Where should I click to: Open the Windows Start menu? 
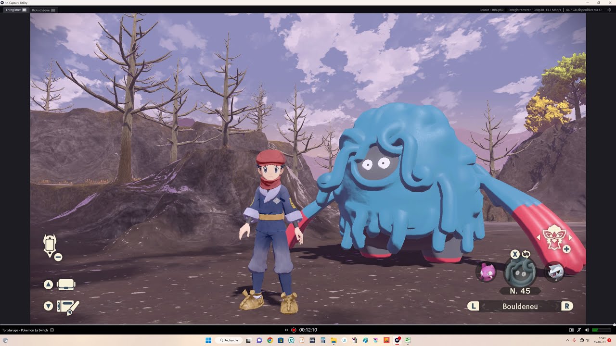click(208, 340)
